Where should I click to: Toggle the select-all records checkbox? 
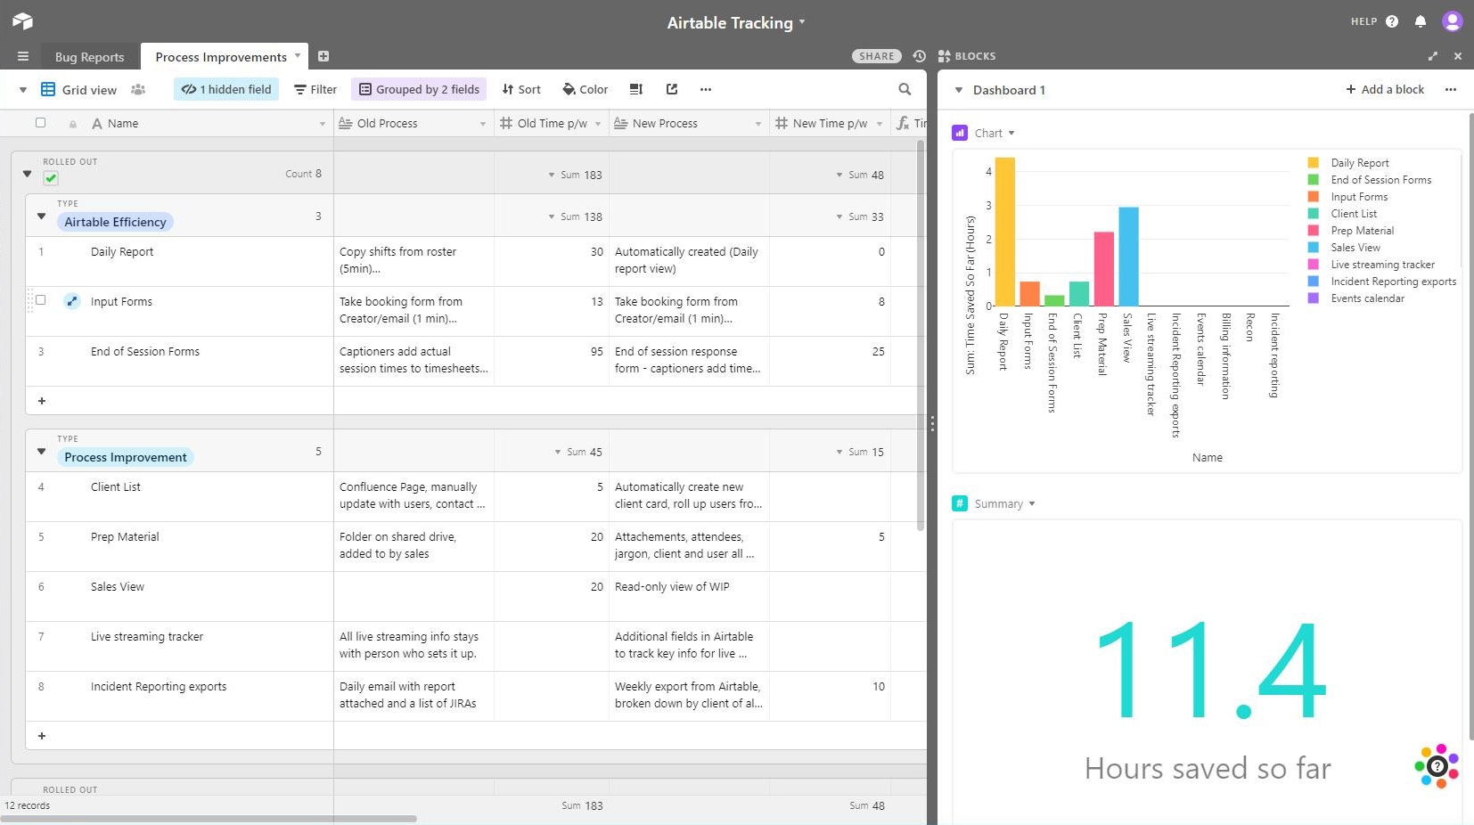coord(40,123)
